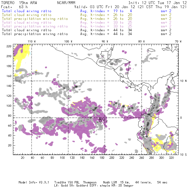The image size is (188, 188).
Task: Select black 'Total precipitation mixing ratio' legend line
Action: (35, 34)
